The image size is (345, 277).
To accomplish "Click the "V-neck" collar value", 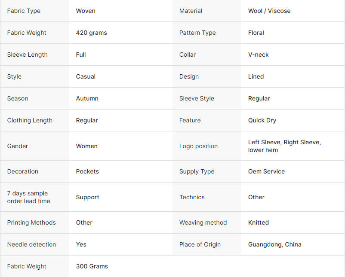I will 258,55.
